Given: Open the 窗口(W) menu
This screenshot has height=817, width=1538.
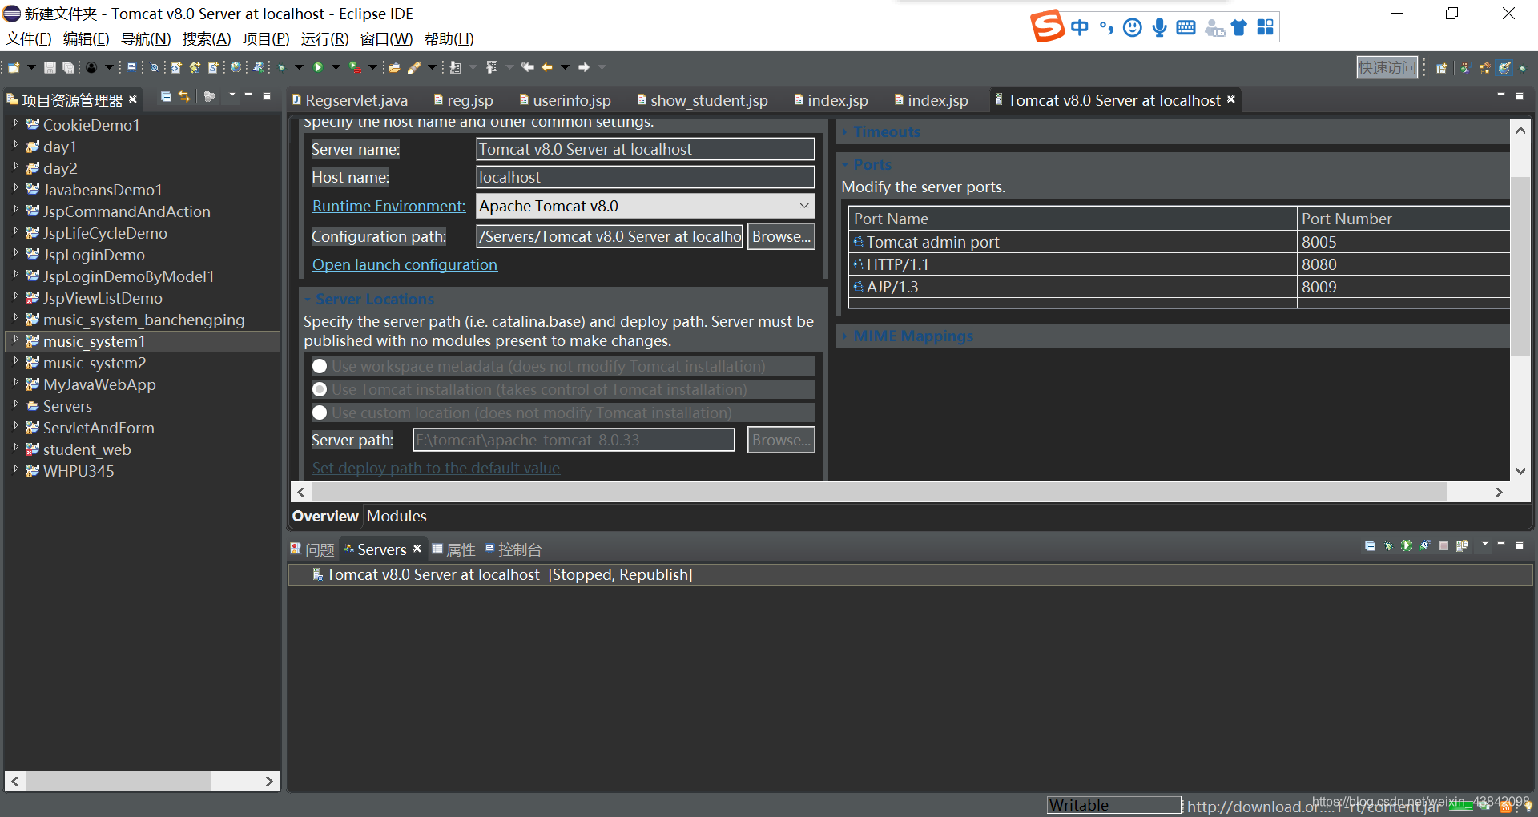Looking at the screenshot, I should tap(386, 38).
